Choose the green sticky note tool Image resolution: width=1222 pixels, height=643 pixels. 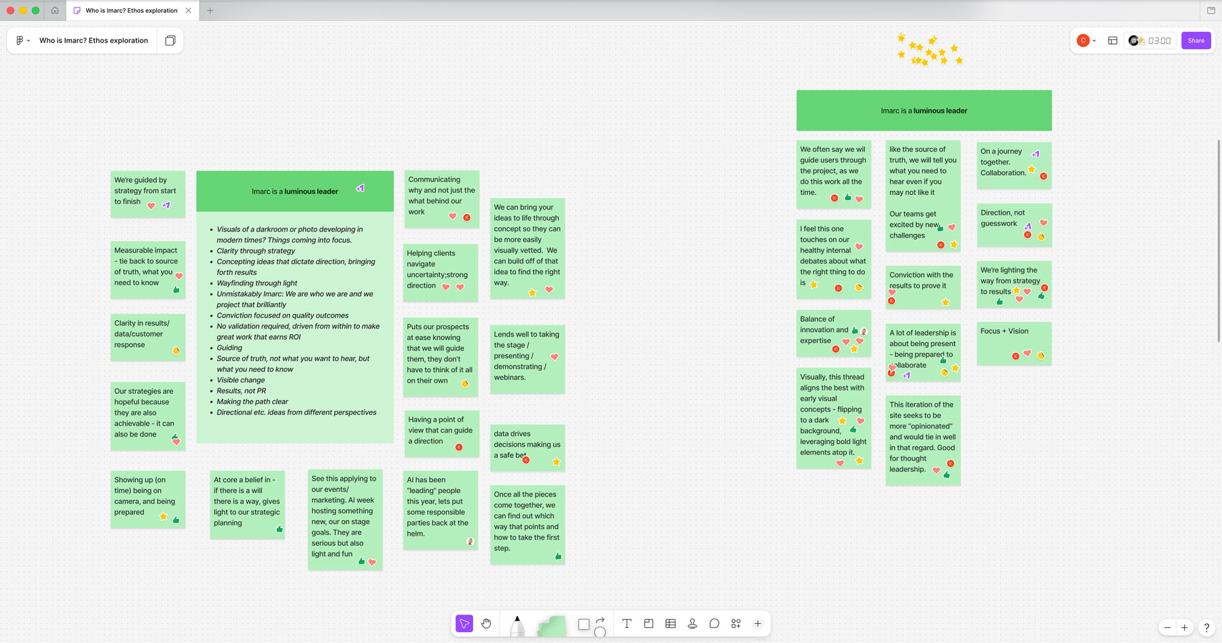point(551,625)
